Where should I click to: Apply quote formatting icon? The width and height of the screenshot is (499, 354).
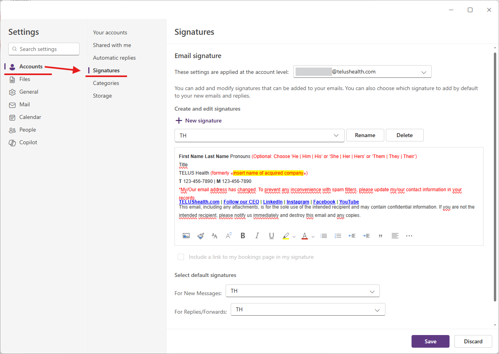click(381, 236)
